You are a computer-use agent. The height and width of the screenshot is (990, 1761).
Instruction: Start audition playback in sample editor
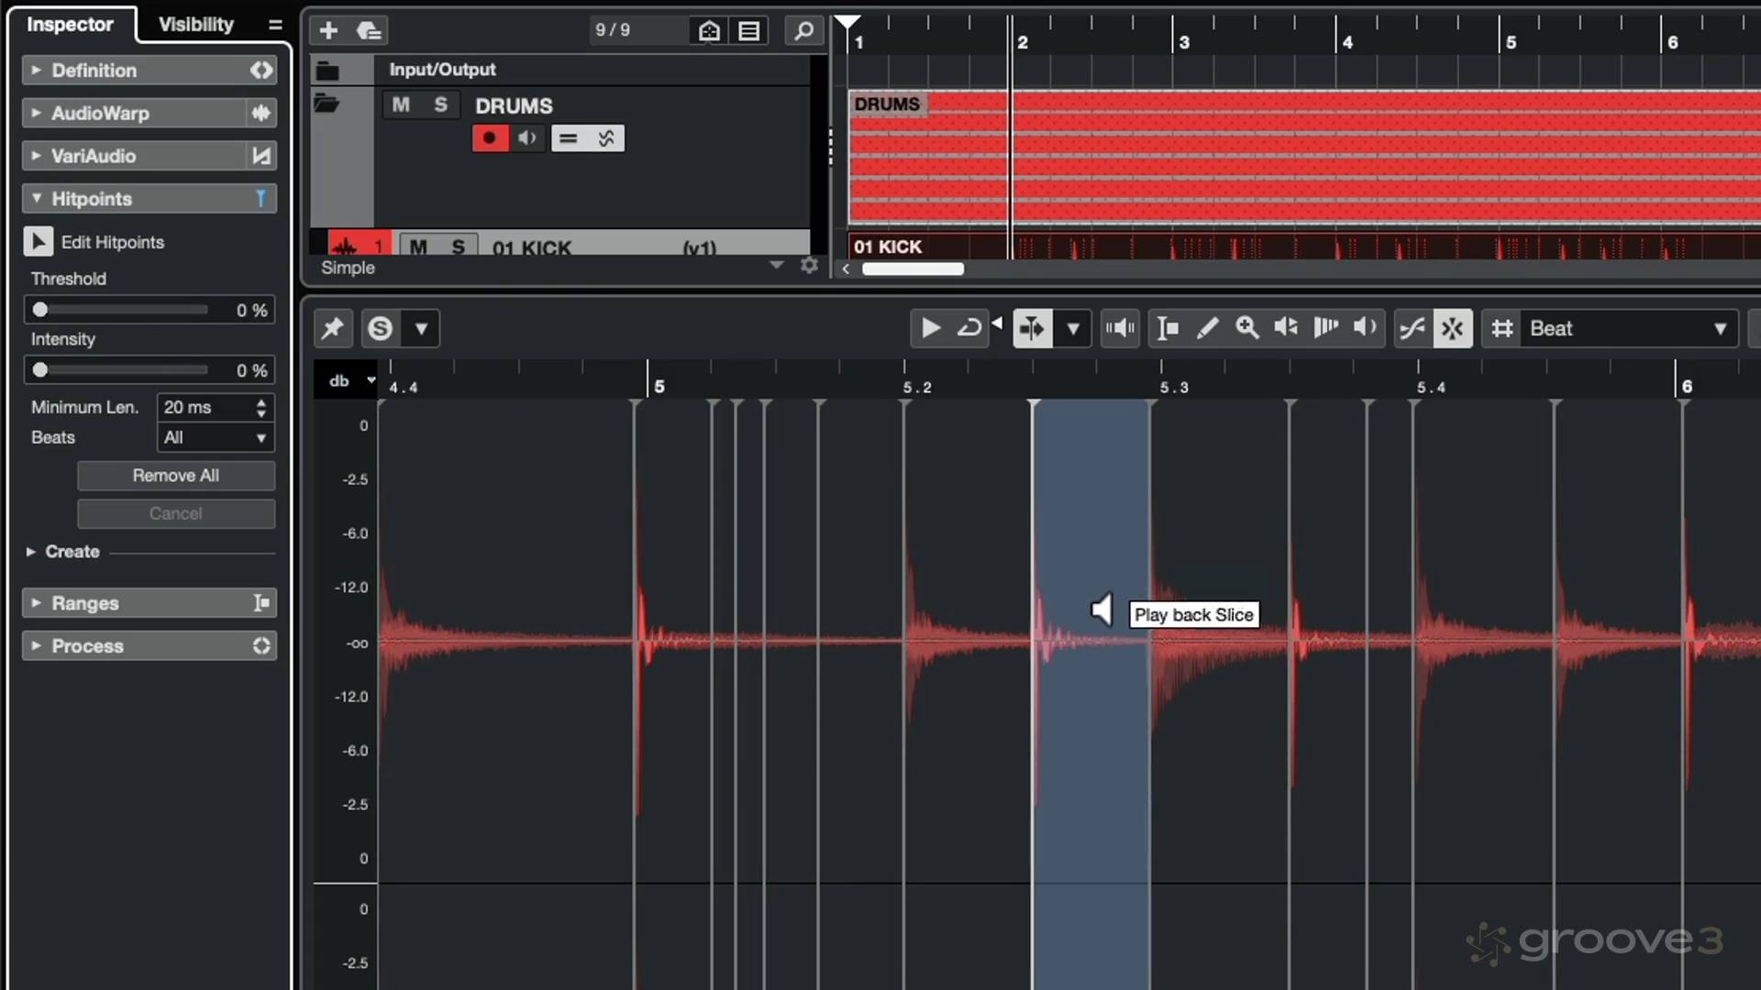click(930, 328)
